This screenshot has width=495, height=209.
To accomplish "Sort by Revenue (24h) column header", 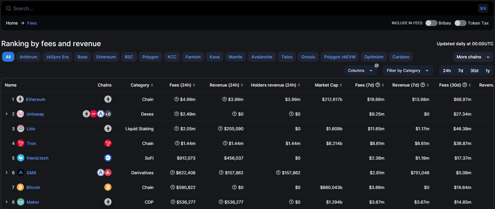I will pyautogui.click(x=226, y=85).
